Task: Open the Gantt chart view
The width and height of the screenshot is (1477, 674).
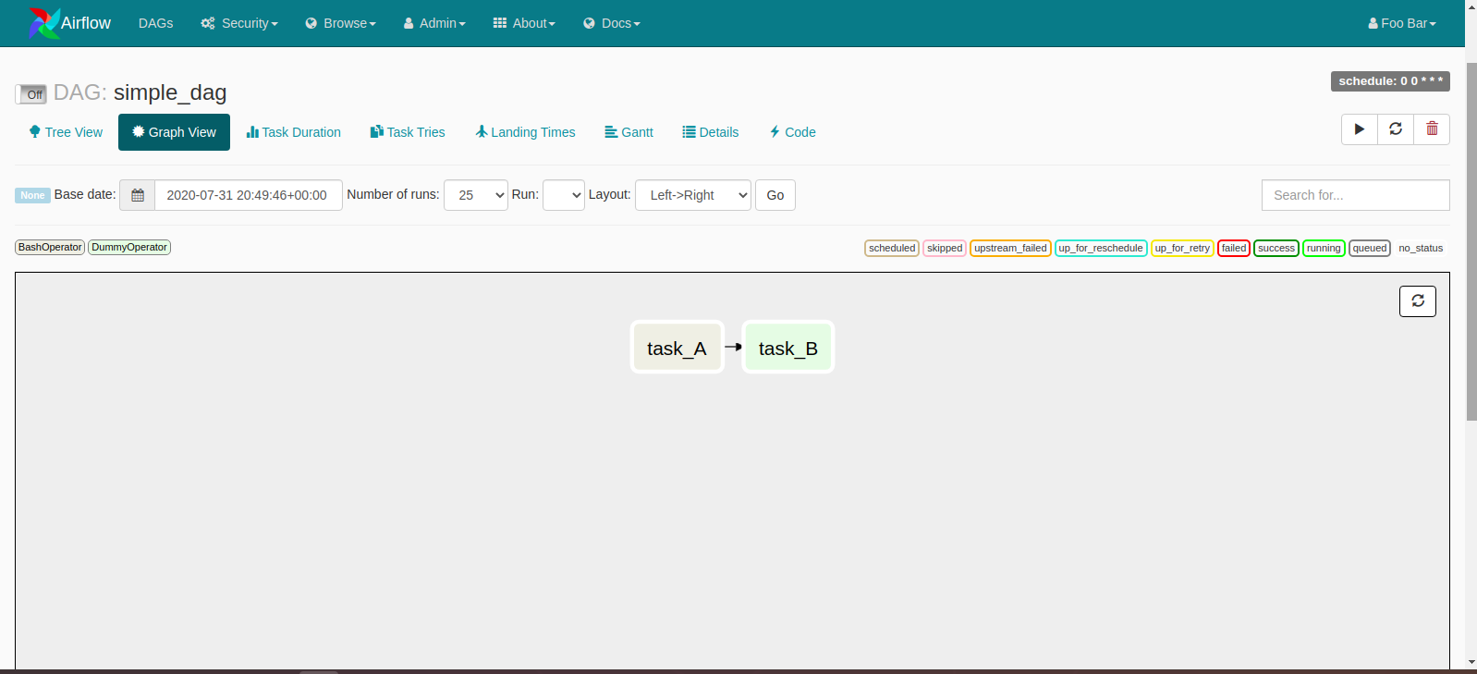Action: 629,132
